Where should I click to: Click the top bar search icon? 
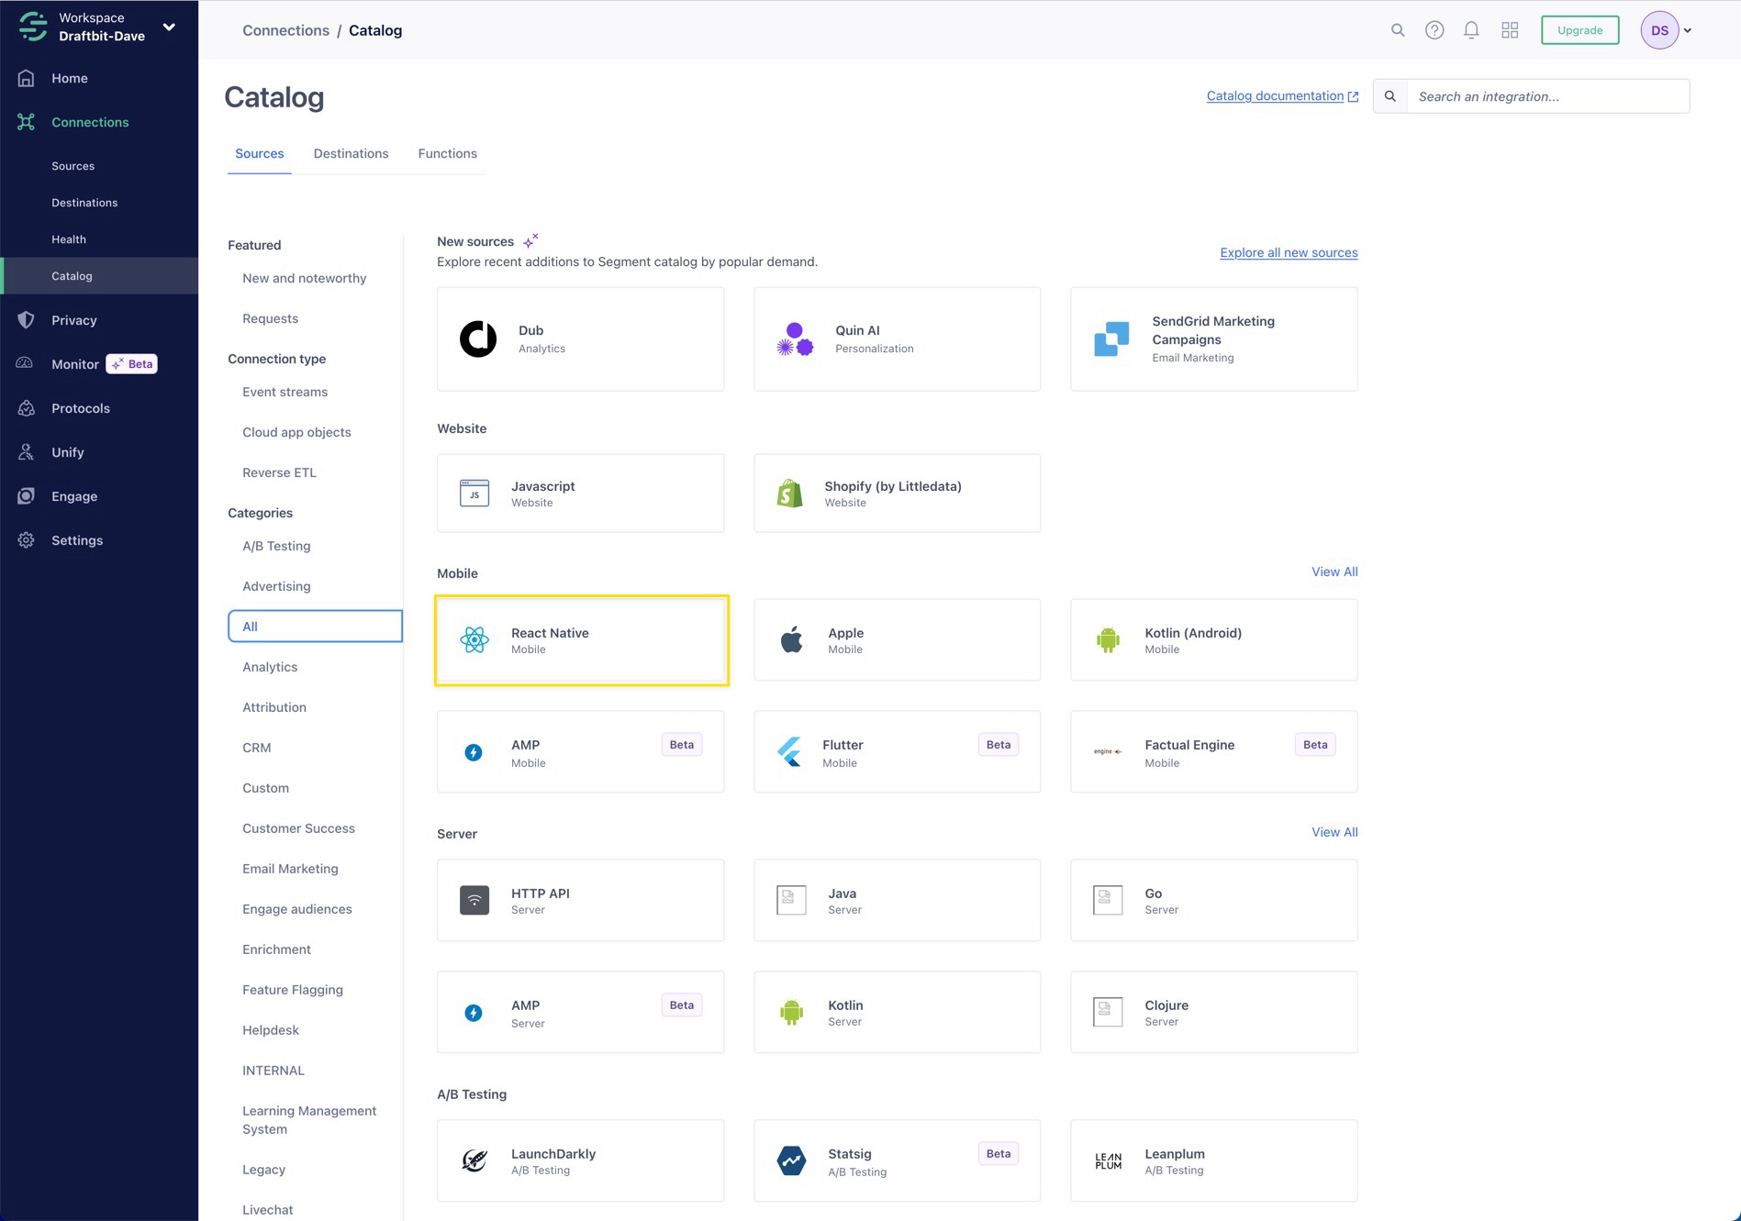point(1398,30)
